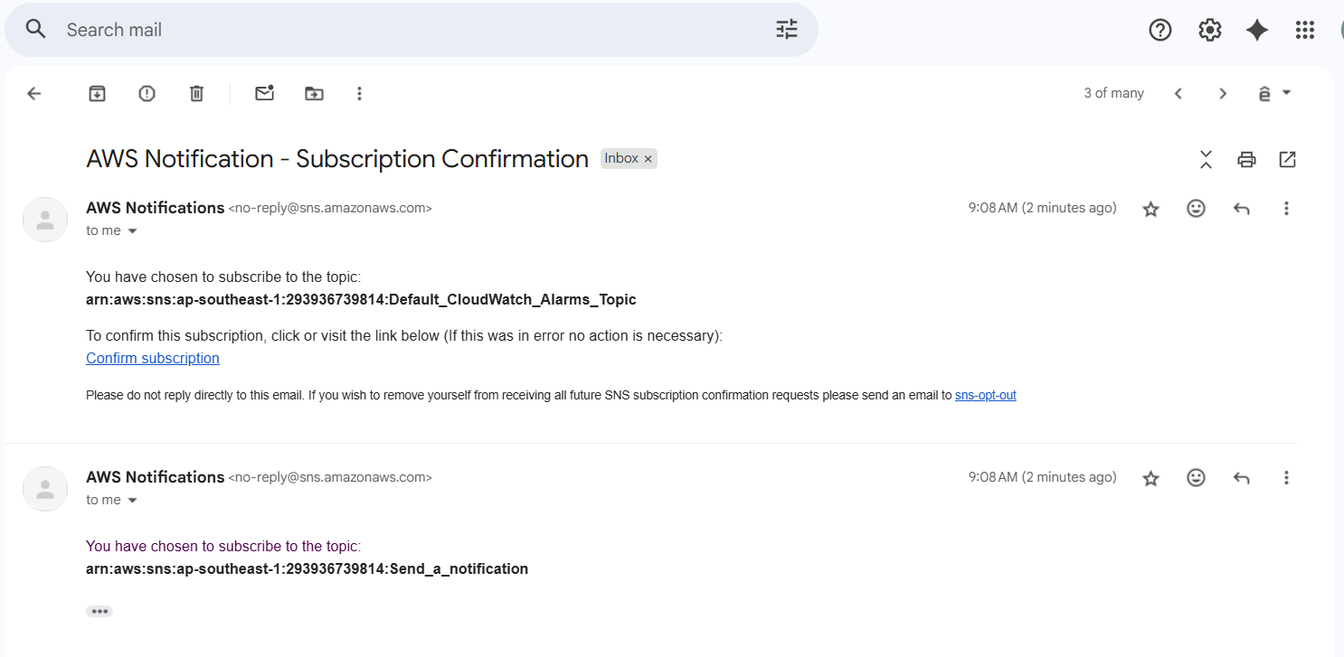
Task: Reply to the second AWS message
Action: (1242, 478)
